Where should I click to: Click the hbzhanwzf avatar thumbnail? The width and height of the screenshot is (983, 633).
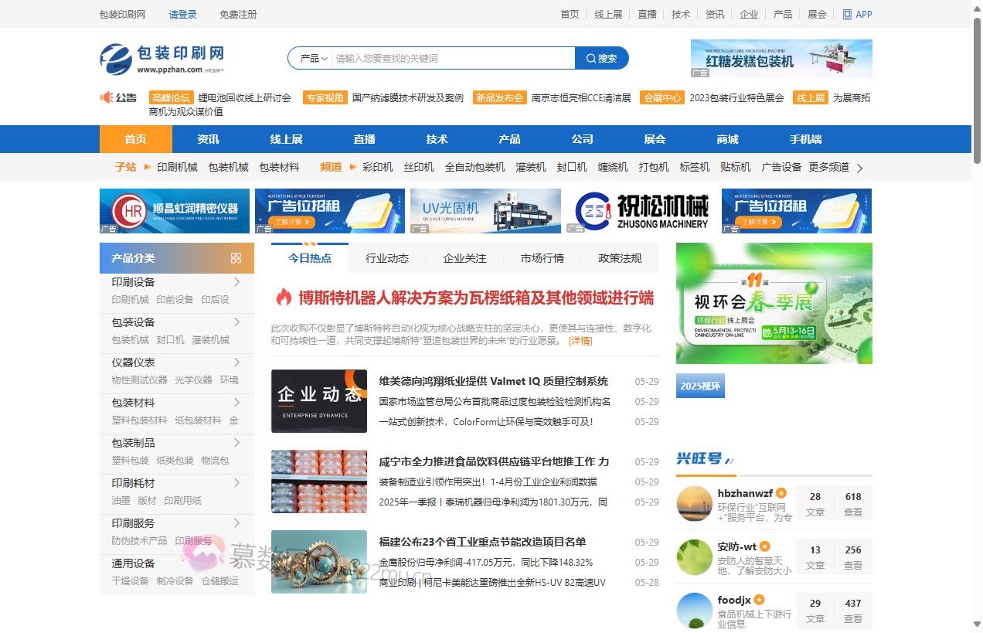tap(693, 503)
